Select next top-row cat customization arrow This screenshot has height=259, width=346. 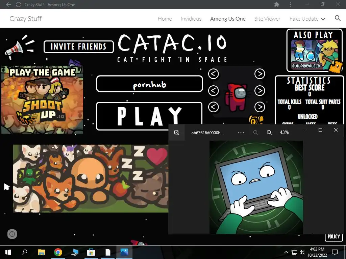[260, 74]
